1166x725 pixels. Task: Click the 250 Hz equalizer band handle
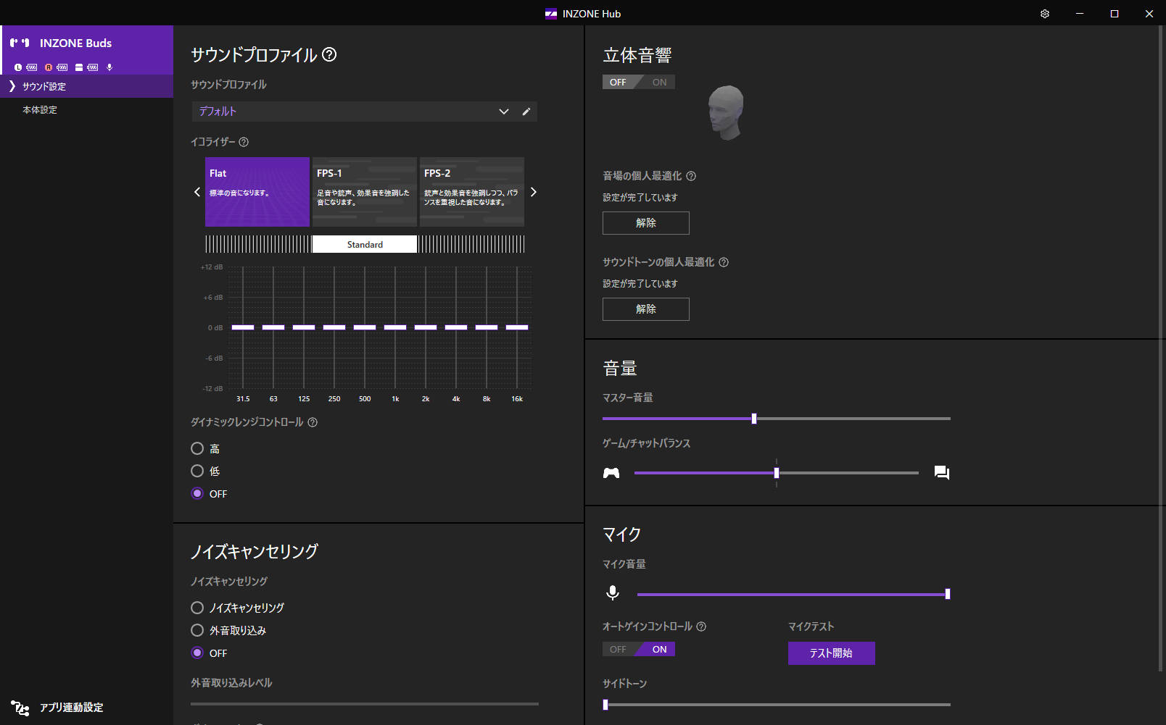tap(334, 327)
